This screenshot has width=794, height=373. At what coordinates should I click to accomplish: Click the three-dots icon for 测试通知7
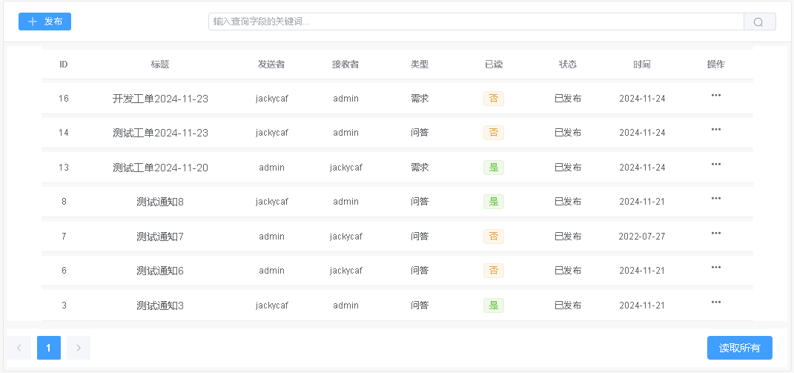pos(715,233)
